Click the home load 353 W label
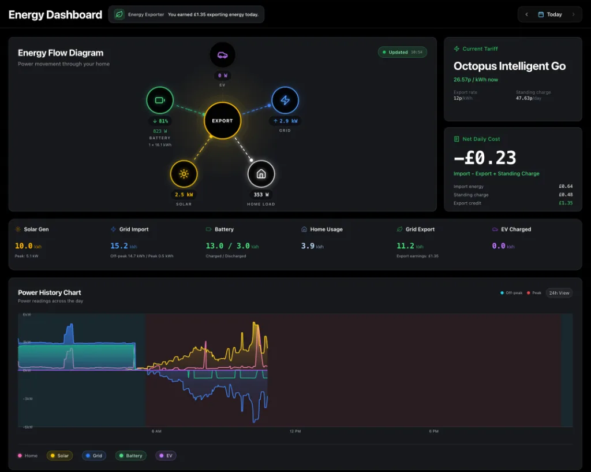Image resolution: width=591 pixels, height=472 pixels. [x=261, y=195]
